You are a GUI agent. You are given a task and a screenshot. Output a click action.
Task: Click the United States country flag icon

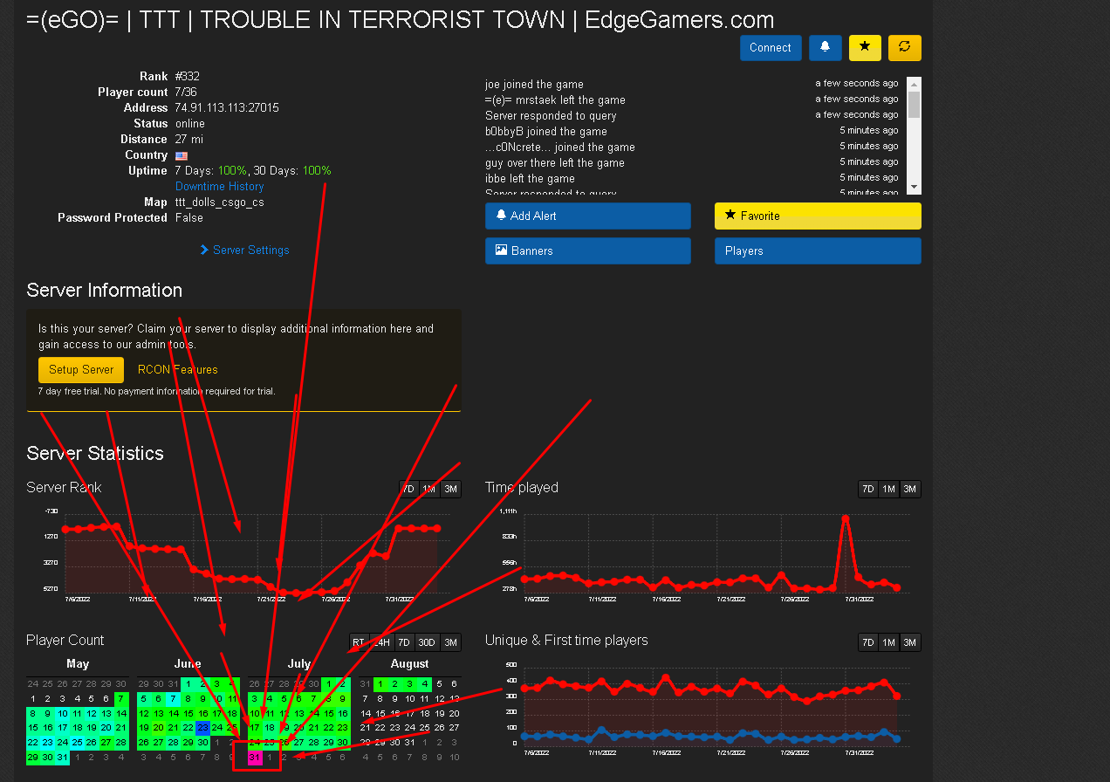click(x=182, y=155)
